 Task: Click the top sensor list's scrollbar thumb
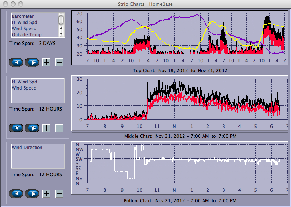[x=61, y=19]
